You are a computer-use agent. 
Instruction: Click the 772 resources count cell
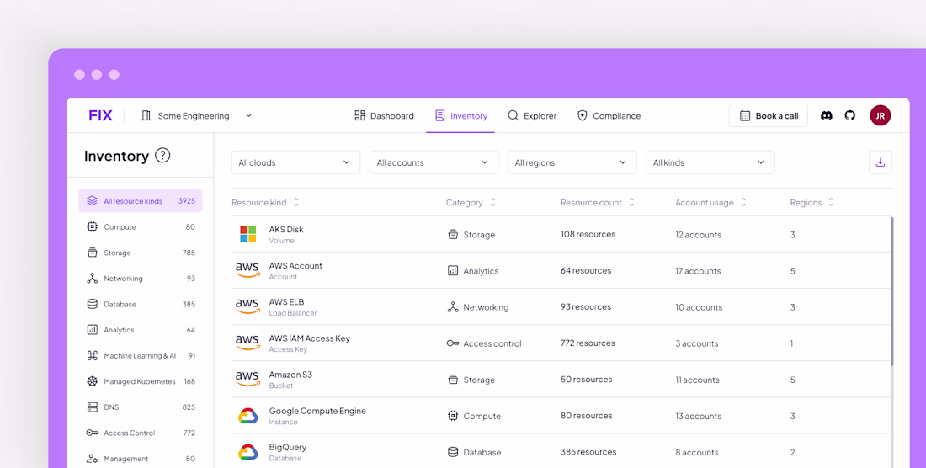(x=588, y=343)
